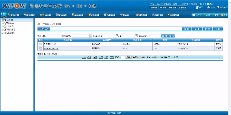Open the 财务管理 menu
This screenshot has height=115, width=231.
tap(142, 15)
